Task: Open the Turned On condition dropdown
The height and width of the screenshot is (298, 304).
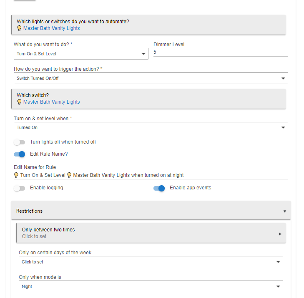Action: [x=151, y=127]
